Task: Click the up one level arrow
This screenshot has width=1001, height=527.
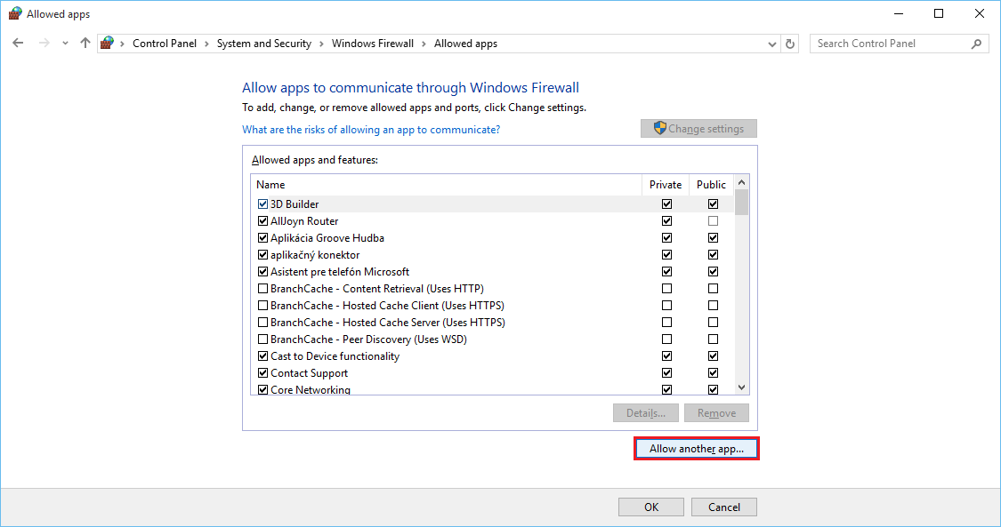Action: 85,44
